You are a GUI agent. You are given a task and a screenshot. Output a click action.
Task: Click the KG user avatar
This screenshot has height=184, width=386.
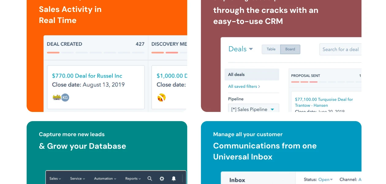point(65,98)
